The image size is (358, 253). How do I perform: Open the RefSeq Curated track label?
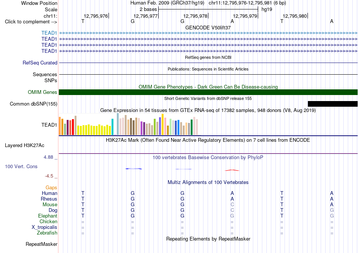(40, 63)
